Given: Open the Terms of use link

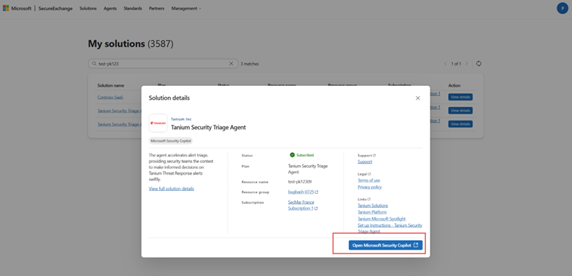Looking at the screenshot, I should 369,181.
